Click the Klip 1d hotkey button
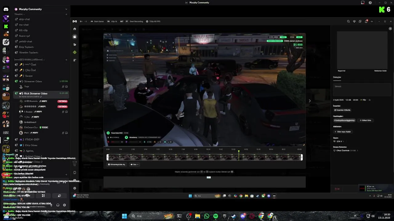Screen dimensions: 394x221 pyautogui.click(x=112, y=21)
